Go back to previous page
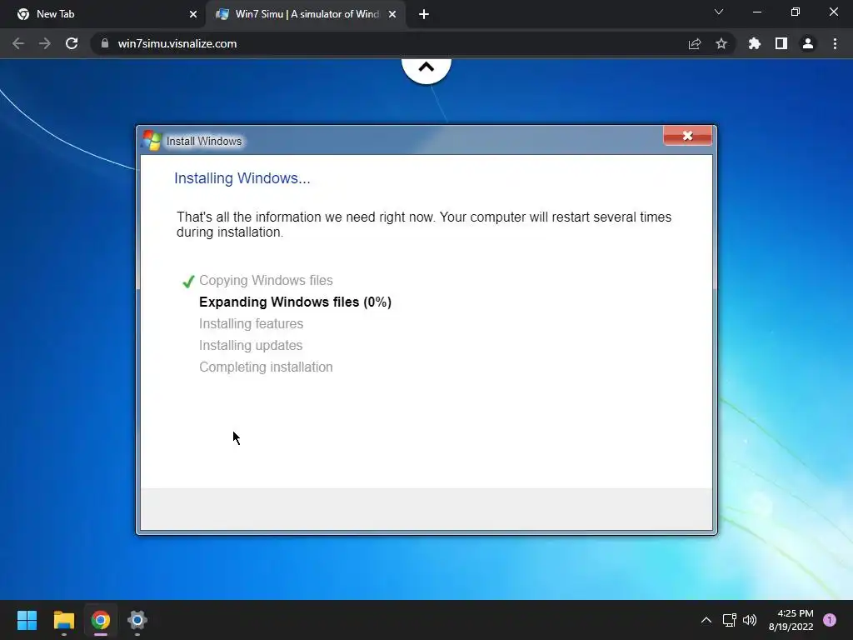The width and height of the screenshot is (853, 640). tap(18, 43)
